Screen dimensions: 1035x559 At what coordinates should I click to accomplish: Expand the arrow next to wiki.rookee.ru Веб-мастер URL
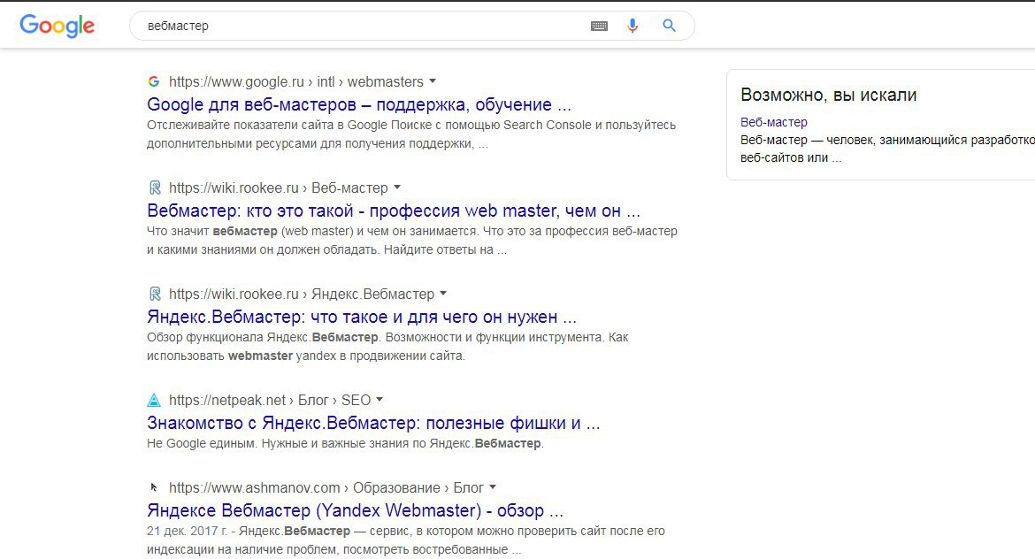(397, 188)
